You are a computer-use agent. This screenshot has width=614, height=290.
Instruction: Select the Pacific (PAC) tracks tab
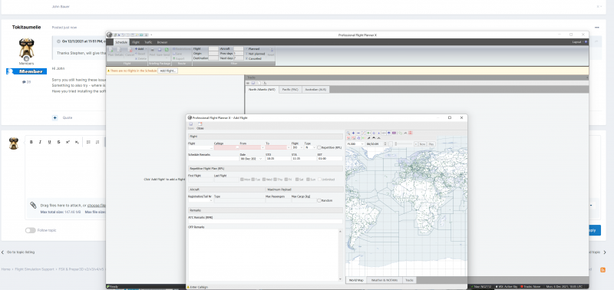290,90
